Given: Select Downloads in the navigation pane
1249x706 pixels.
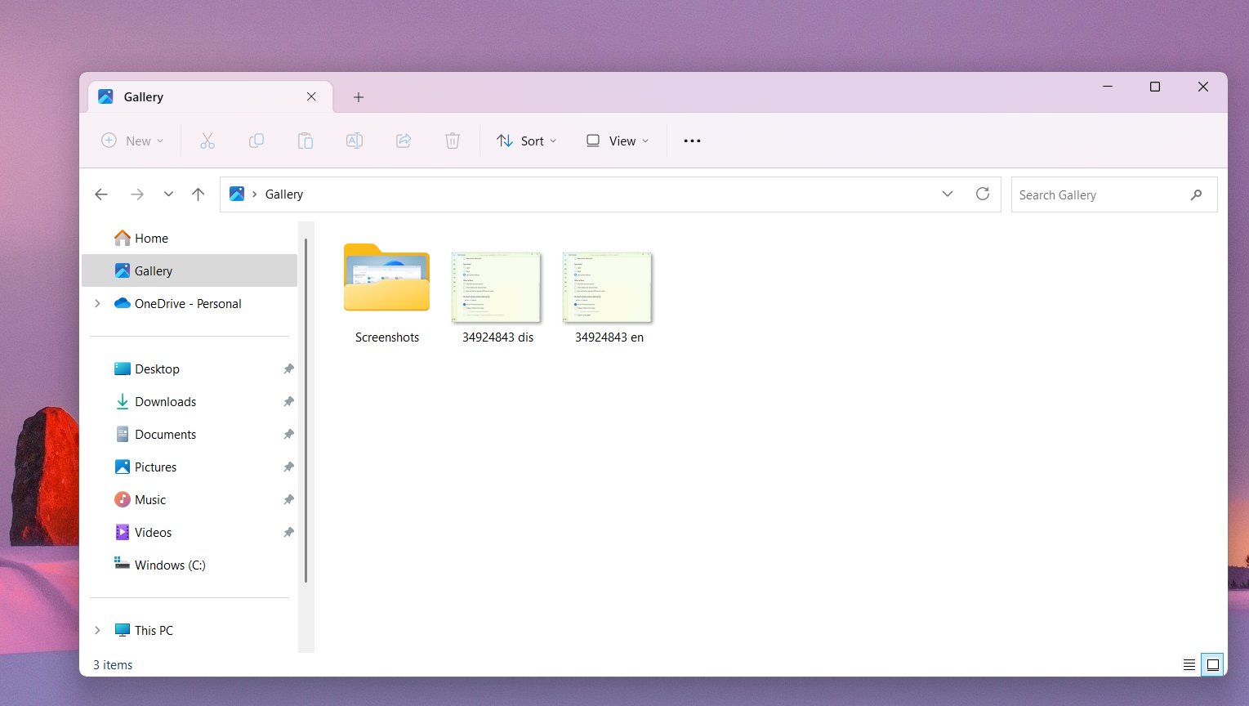Looking at the screenshot, I should 165,401.
